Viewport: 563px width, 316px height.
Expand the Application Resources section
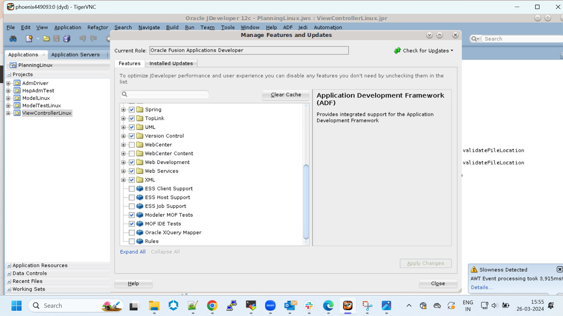click(x=9, y=265)
